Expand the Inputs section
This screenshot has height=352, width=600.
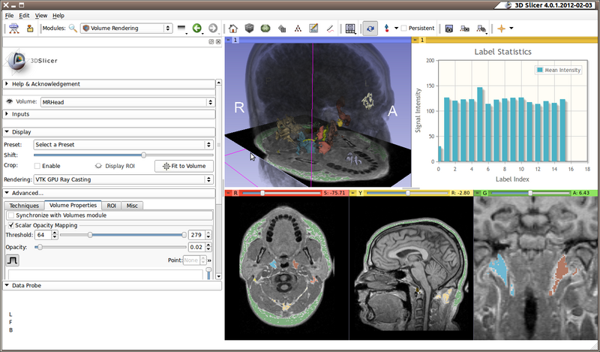coord(109,114)
